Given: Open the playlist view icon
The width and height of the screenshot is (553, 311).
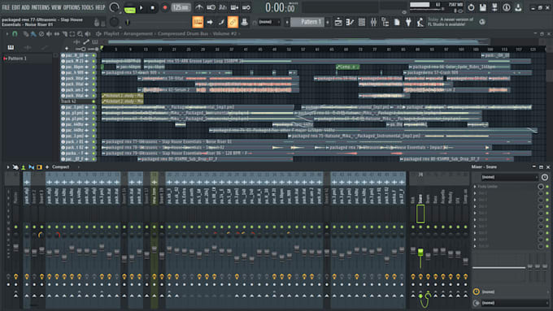Looking at the screenshot, I should click(x=338, y=22).
